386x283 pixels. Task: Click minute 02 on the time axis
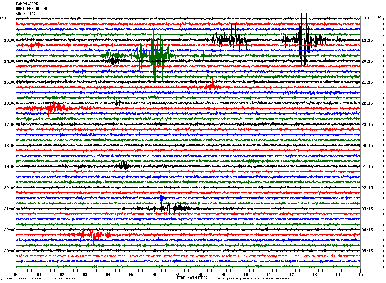tap(62, 274)
